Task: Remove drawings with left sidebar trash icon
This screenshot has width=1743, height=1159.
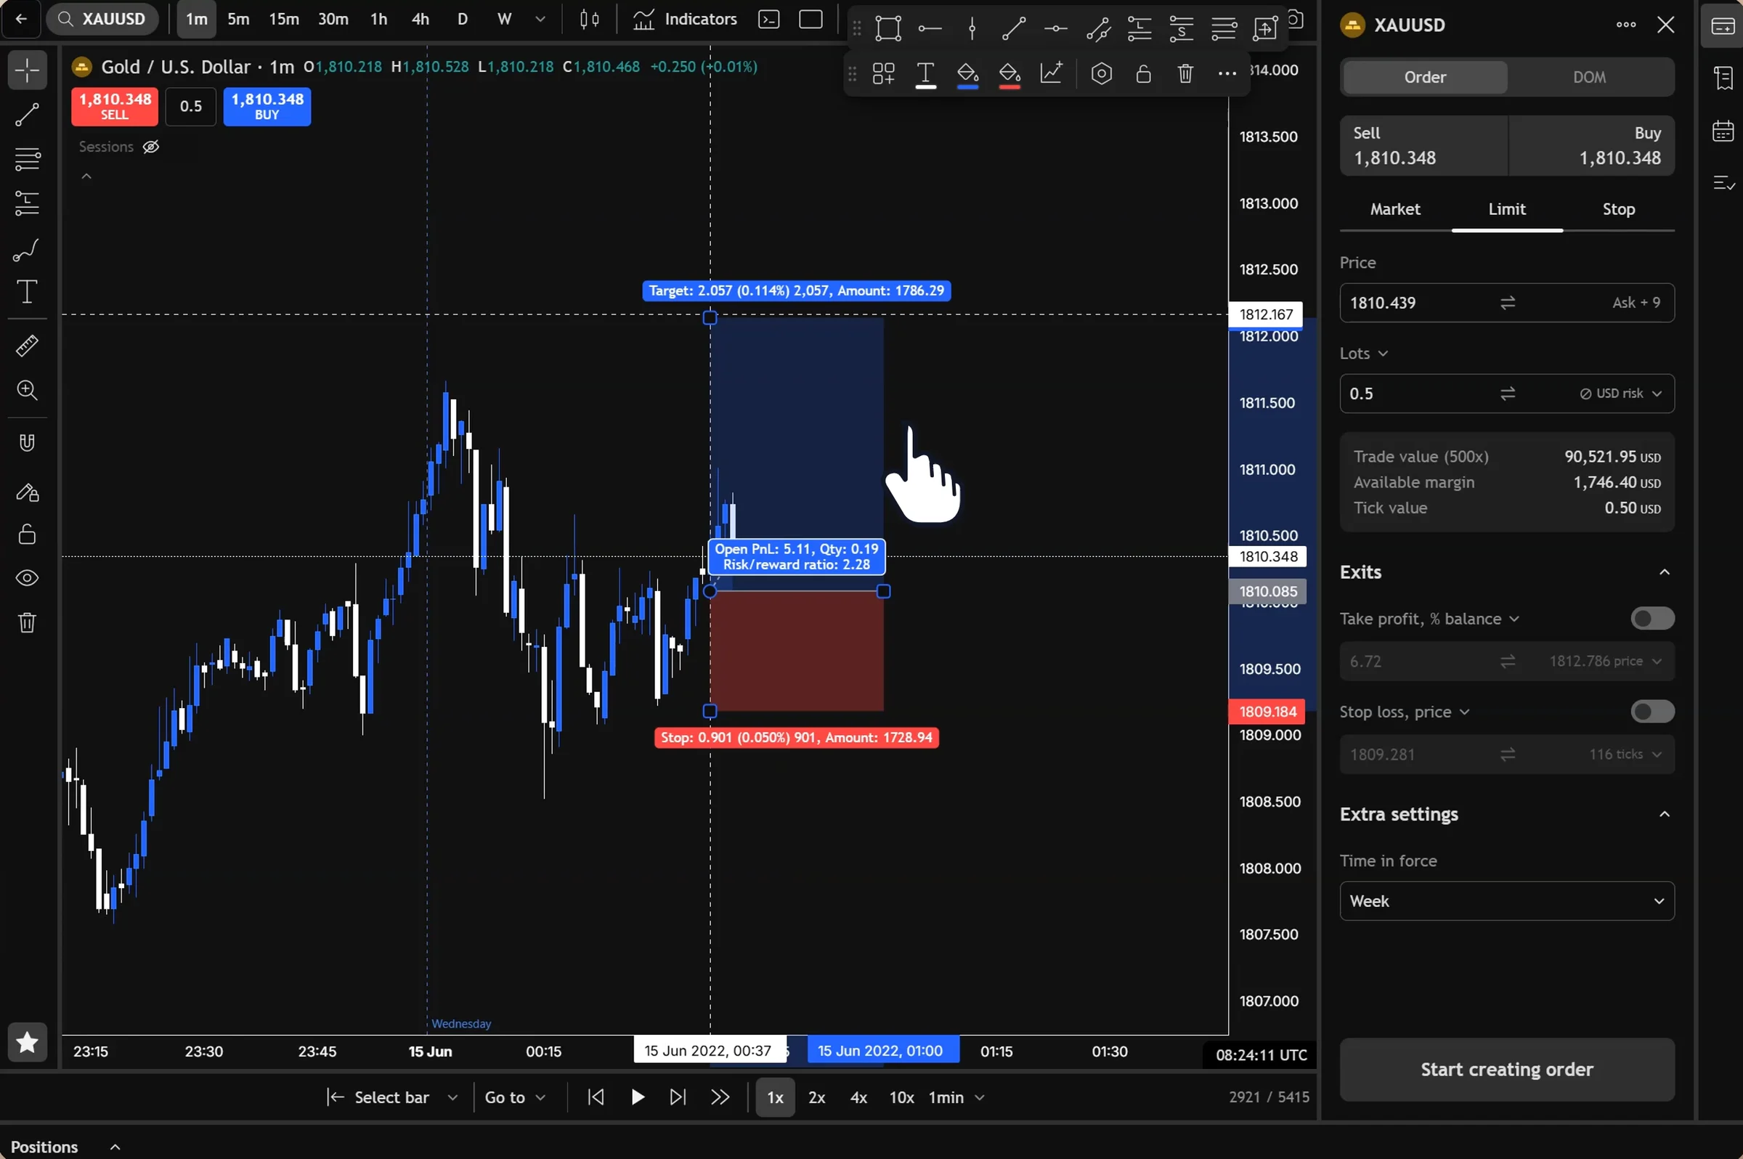Action: tap(28, 622)
